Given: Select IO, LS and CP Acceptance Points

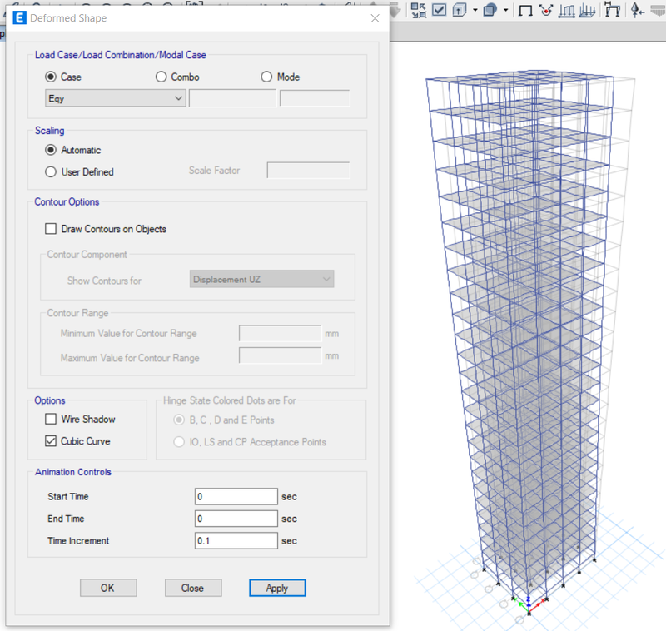Looking at the screenshot, I should pyautogui.click(x=179, y=441).
